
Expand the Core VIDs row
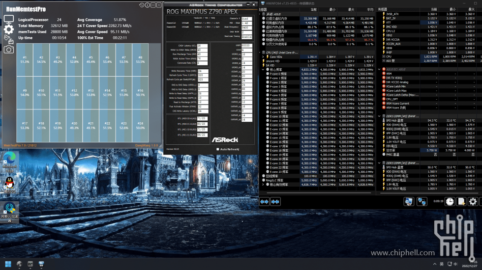[x=263, y=57]
